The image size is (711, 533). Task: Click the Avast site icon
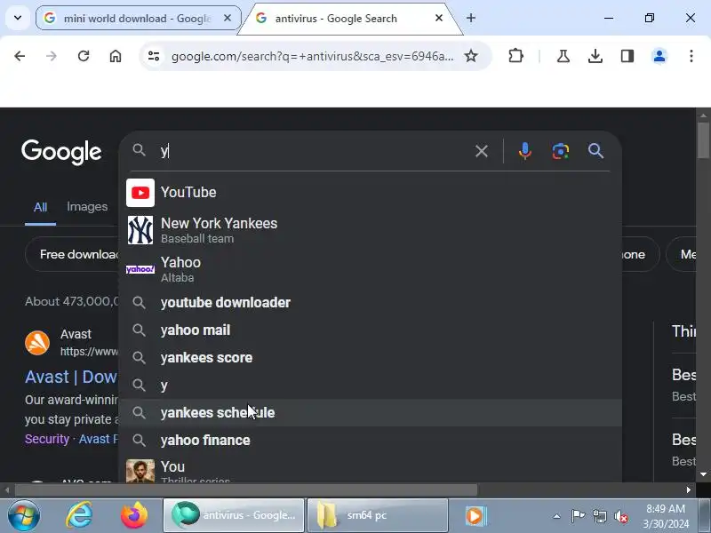tap(37, 343)
